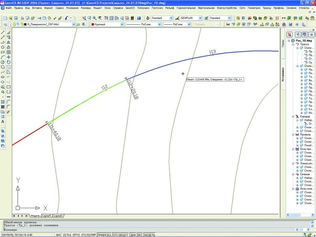The height and width of the screenshot is (237, 316).
Task: Toggle ОТС-ОБЪЕКТ object tracking
Action: tap(120, 235)
